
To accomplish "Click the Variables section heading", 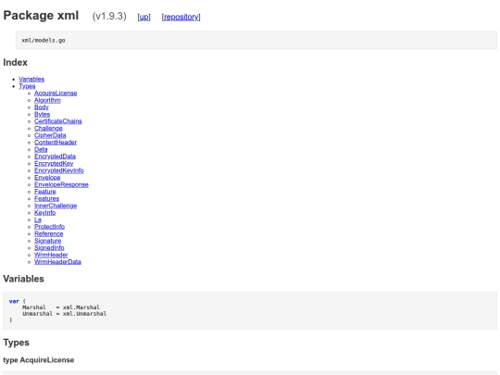I will coord(23,279).
